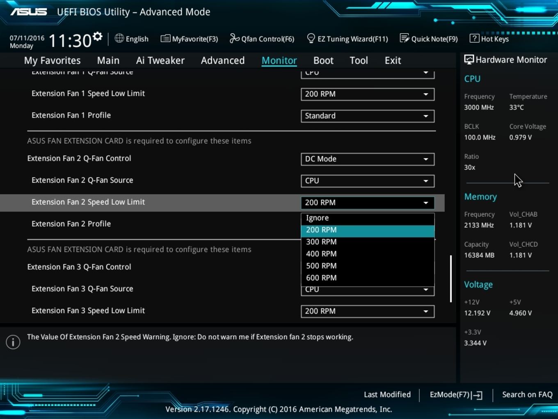Select Extension Fan 3 Speed Low Limit label

(x=88, y=311)
